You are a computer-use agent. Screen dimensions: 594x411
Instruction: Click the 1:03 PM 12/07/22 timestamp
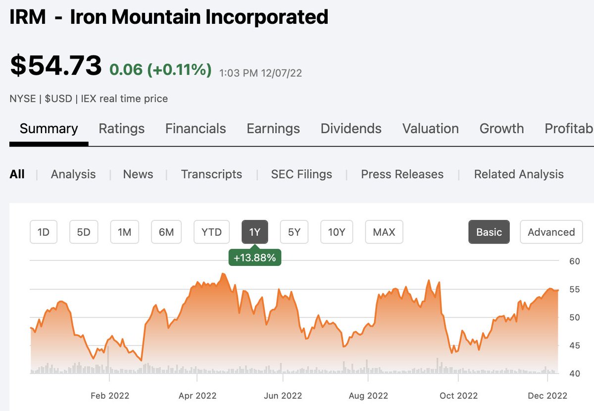260,73
